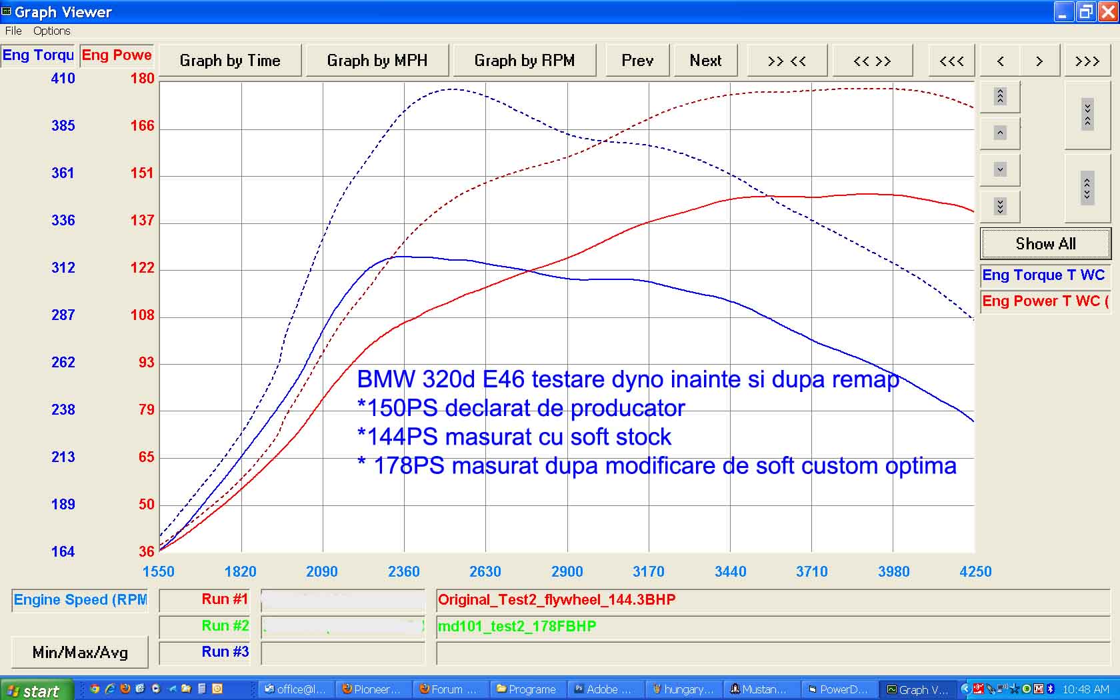Click the '<< >>' horizontal expand button

click(872, 61)
